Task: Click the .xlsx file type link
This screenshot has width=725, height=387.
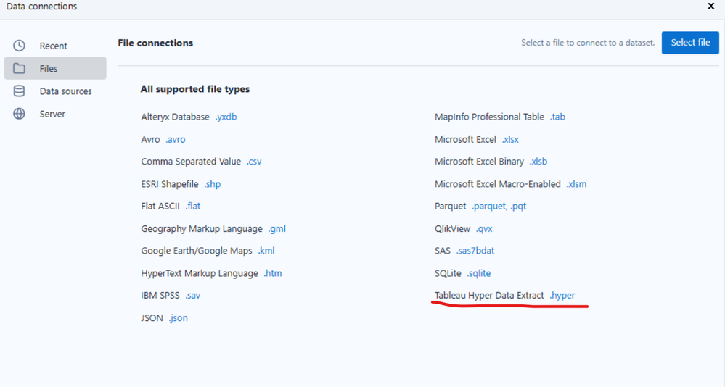Action: (x=510, y=139)
